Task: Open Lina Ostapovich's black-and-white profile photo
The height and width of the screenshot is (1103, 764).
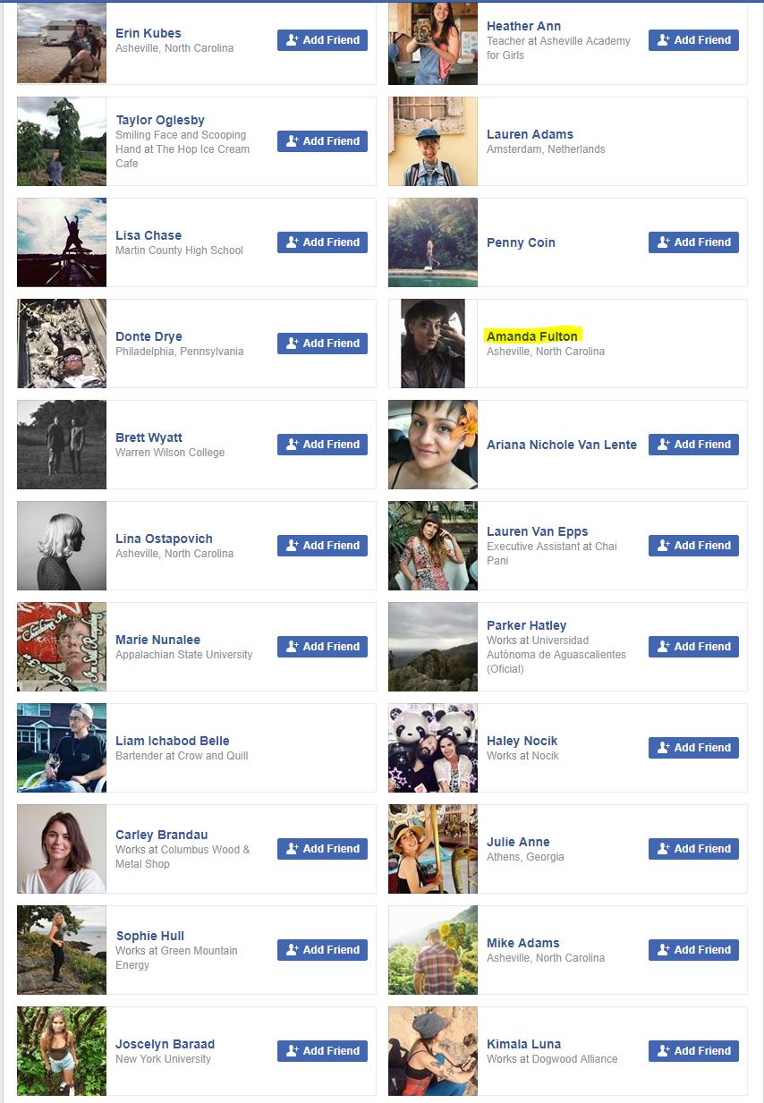Action: (x=62, y=546)
